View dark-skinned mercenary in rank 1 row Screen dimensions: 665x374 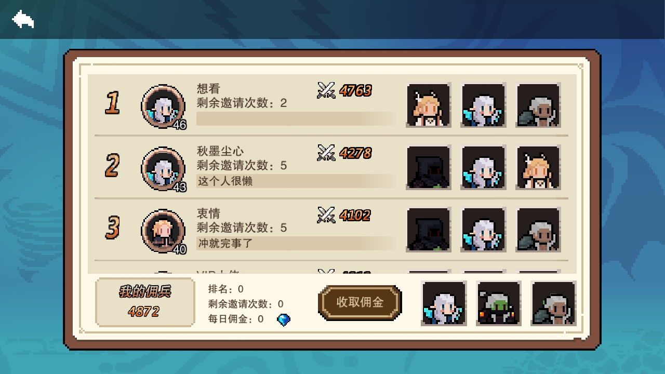click(538, 105)
